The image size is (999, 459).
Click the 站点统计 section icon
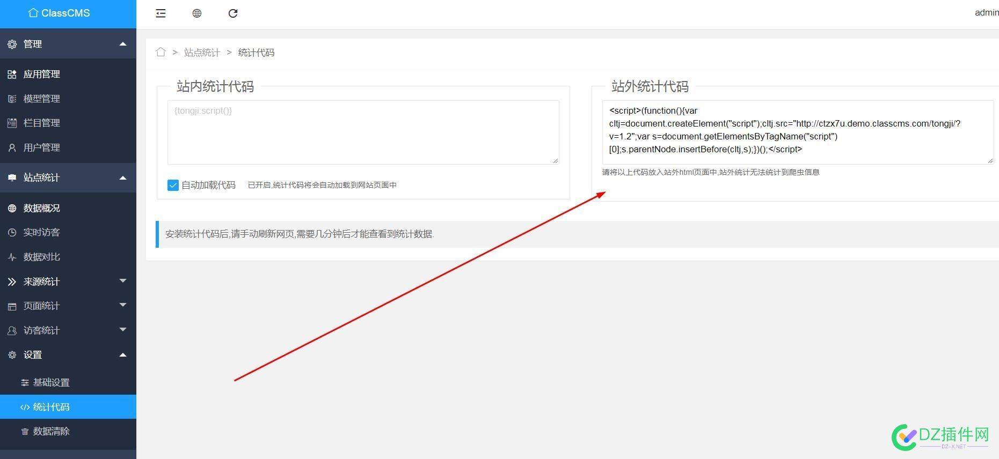12,177
